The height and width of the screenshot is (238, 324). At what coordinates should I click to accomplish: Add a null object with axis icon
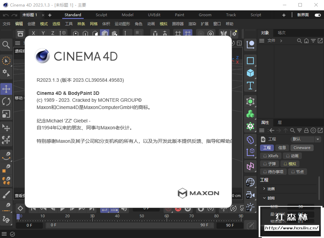click(x=250, y=44)
